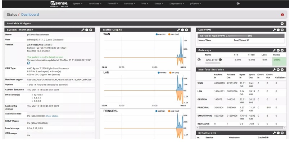Click the 2.5.0-RELEASE version text
290x142 pixels.
35,45
